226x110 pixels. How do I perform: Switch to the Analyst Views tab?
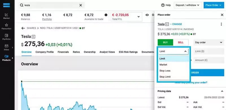[107, 52]
